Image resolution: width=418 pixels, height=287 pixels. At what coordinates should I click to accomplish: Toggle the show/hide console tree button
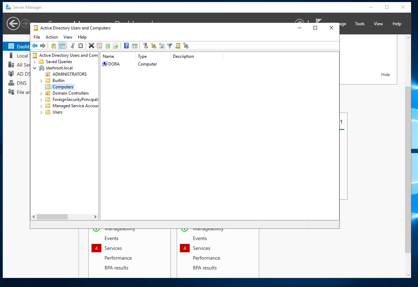[x=62, y=46]
